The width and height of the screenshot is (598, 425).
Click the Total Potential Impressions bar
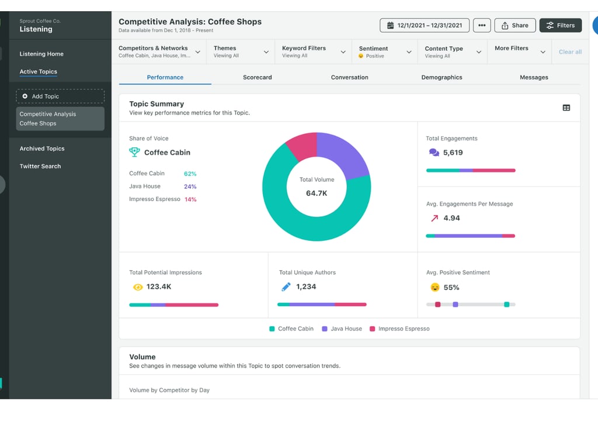click(174, 305)
